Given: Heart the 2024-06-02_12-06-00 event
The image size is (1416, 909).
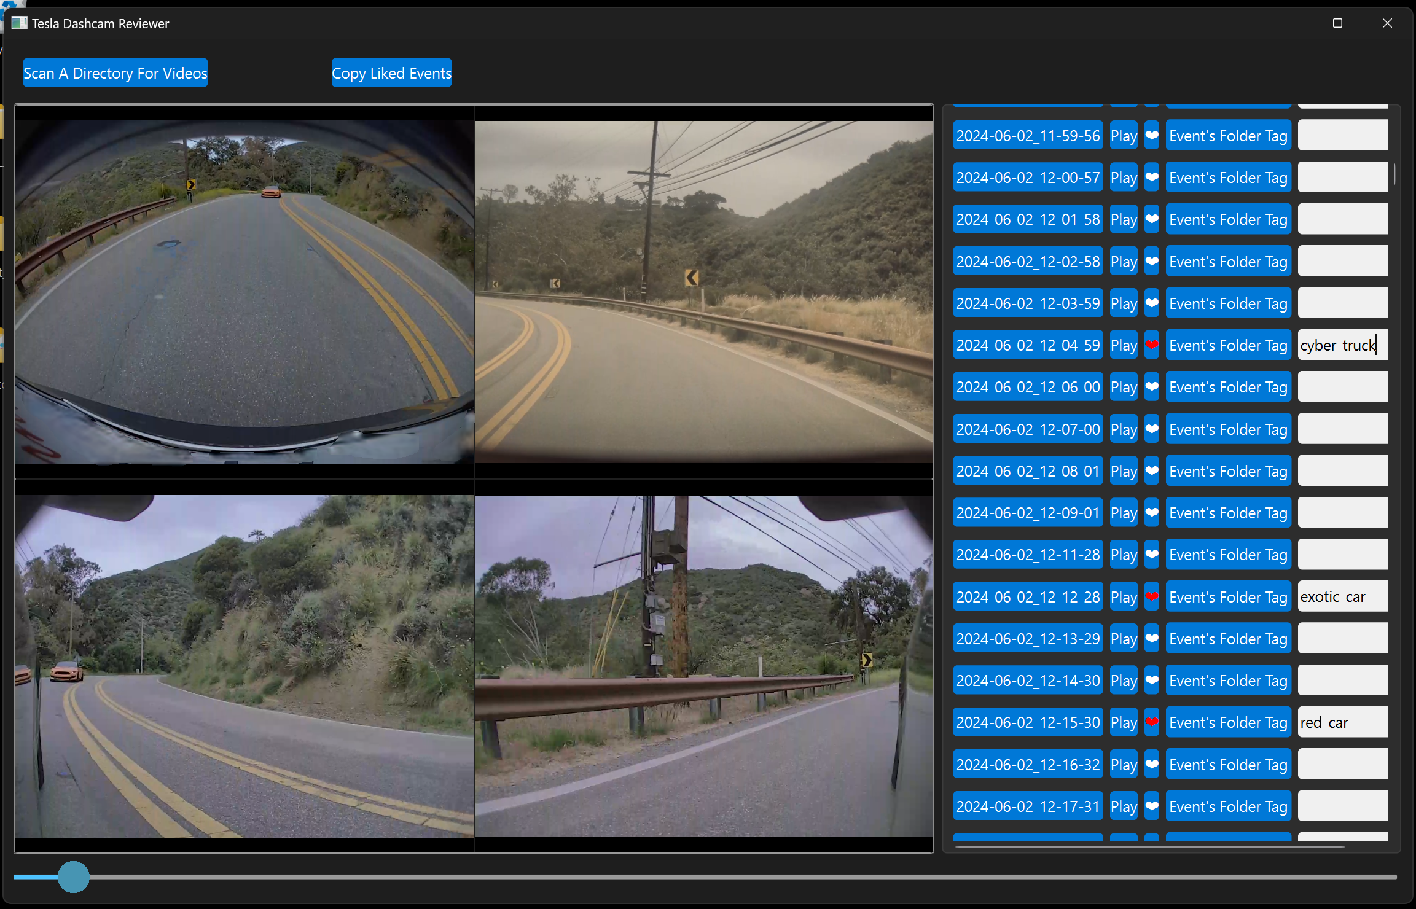Looking at the screenshot, I should pos(1152,387).
